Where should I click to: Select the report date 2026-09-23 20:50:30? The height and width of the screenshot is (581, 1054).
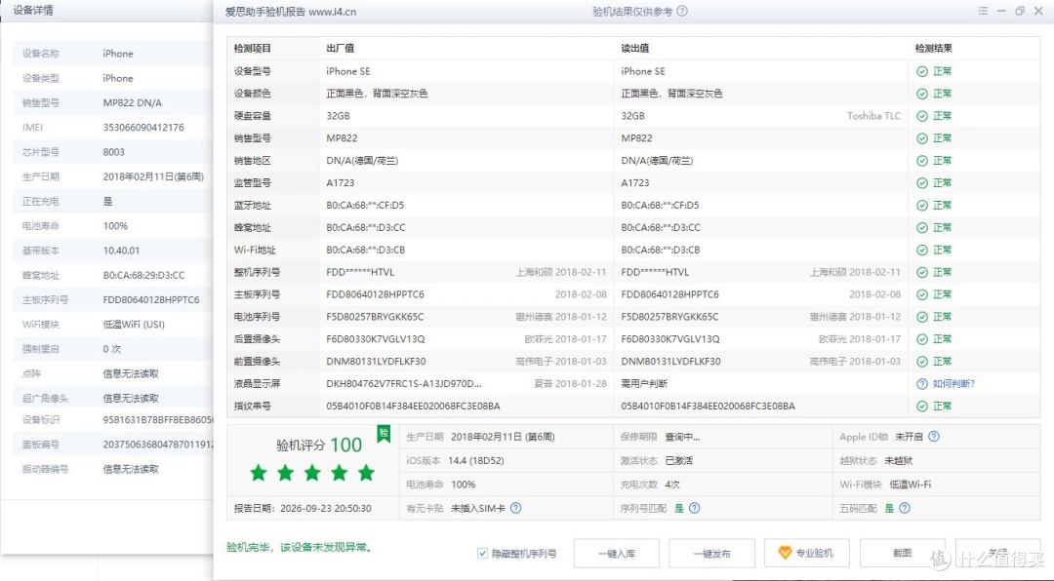pyautogui.click(x=325, y=509)
